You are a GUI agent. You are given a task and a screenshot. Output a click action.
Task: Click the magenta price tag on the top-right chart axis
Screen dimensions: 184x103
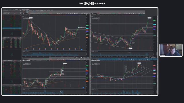[x=154, y=27]
